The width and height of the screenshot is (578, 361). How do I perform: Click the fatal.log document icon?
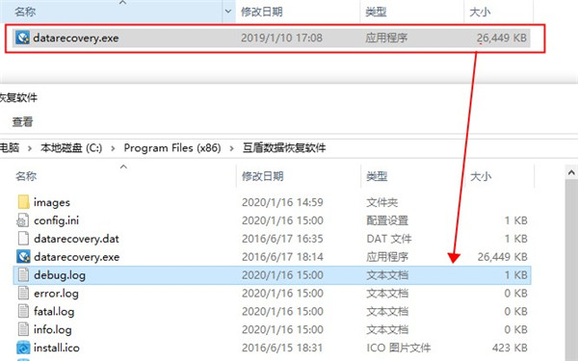click(x=23, y=311)
